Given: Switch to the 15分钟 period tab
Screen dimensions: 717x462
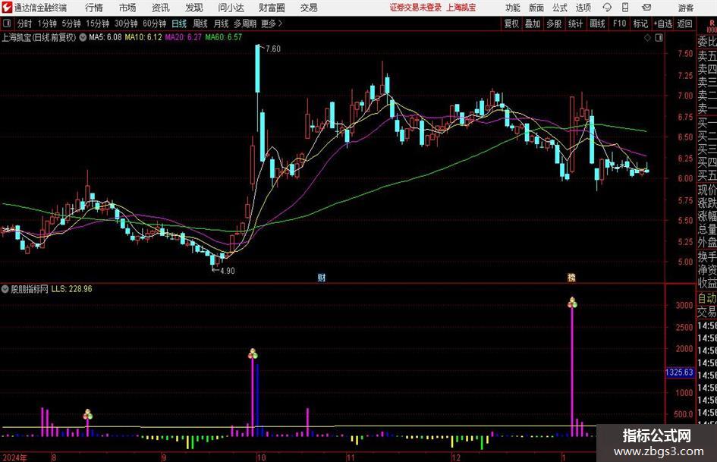Looking at the screenshot, I should pyautogui.click(x=97, y=24).
